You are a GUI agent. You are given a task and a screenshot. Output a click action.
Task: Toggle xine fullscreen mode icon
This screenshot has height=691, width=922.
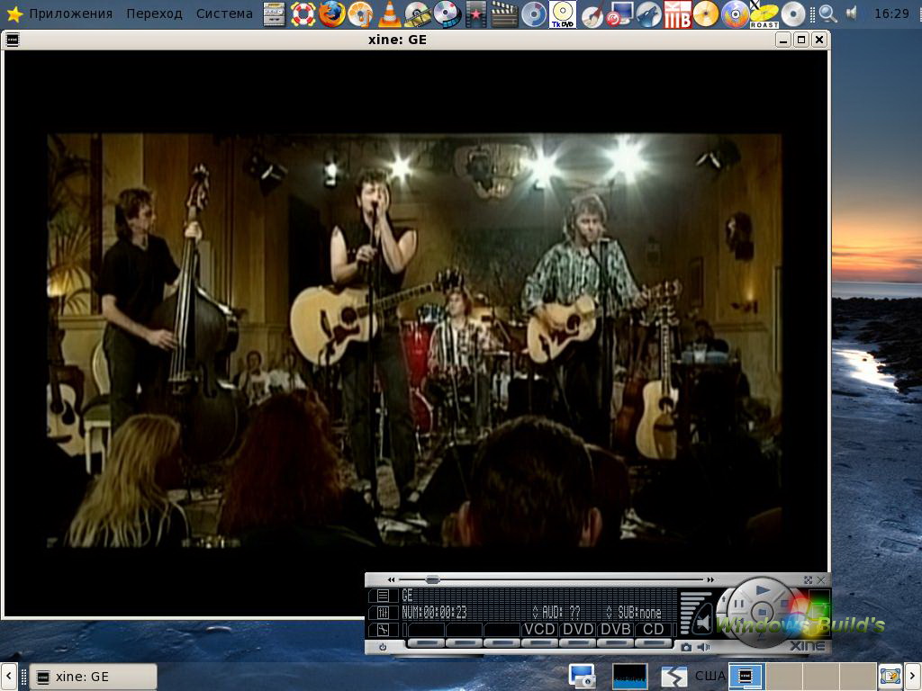[x=808, y=580]
